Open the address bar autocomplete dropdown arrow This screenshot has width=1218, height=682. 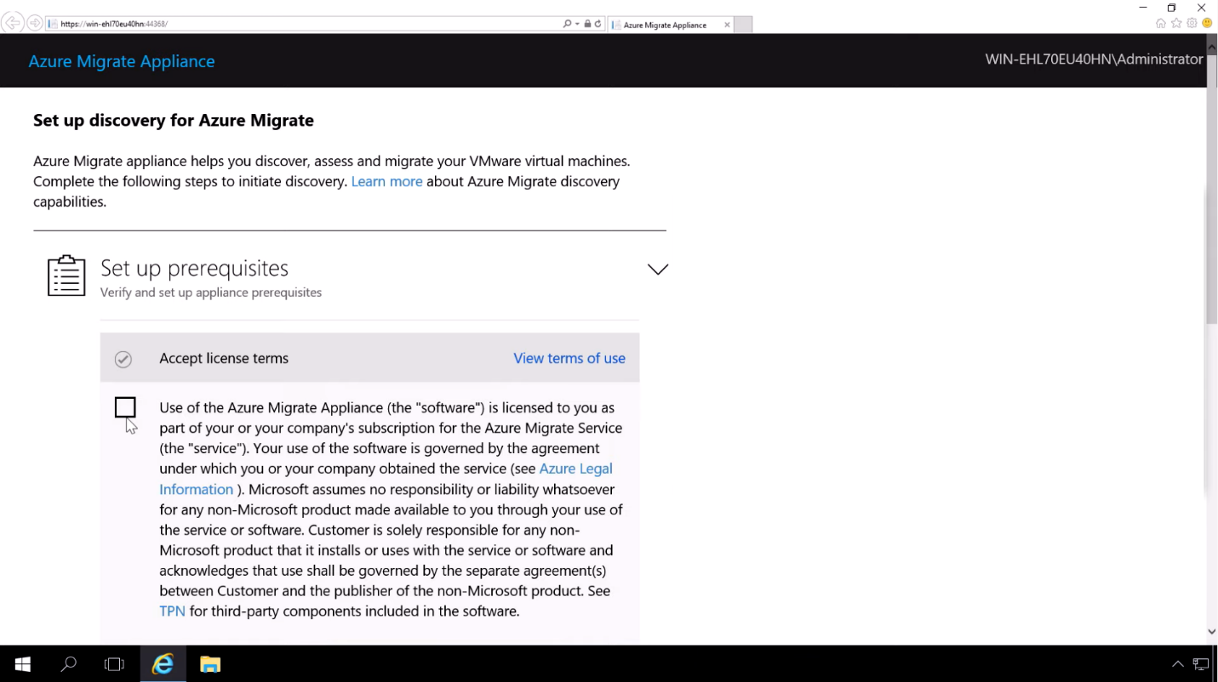pyautogui.click(x=577, y=24)
